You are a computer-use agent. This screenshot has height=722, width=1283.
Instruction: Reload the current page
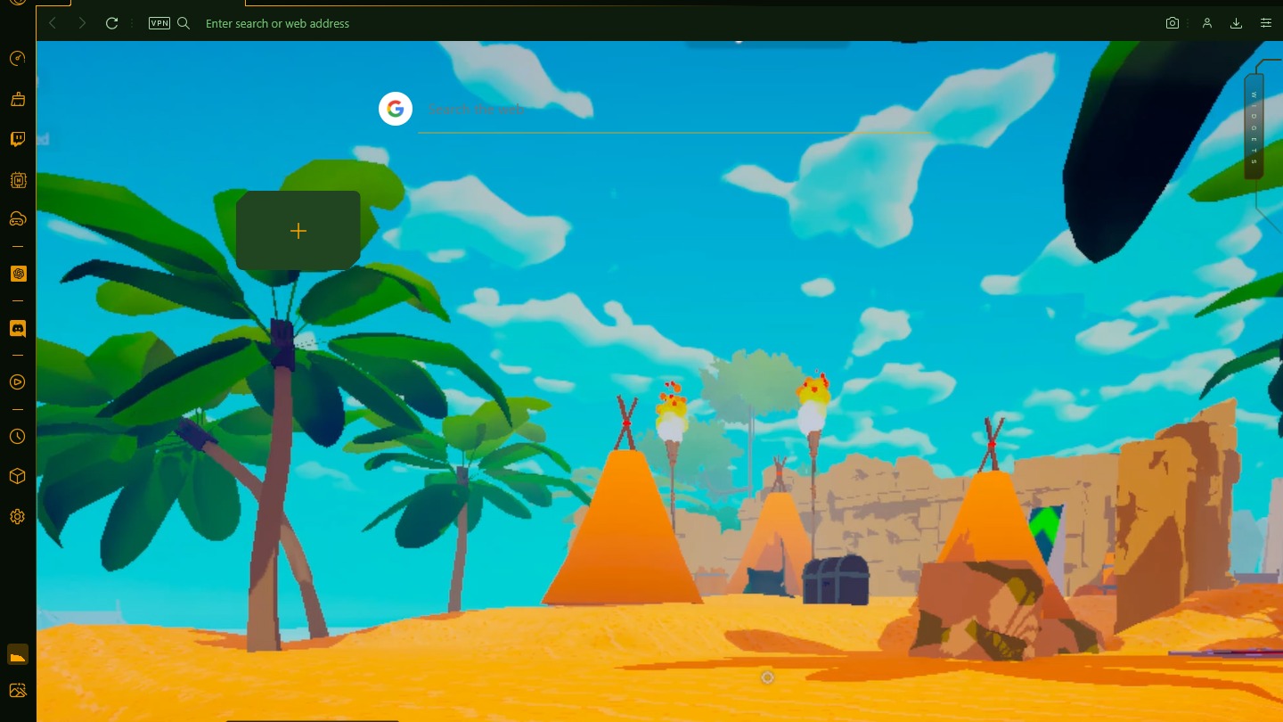point(111,23)
